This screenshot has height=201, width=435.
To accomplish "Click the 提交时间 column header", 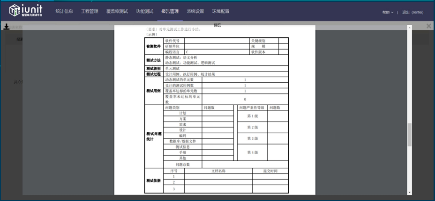I will pos(270,171).
